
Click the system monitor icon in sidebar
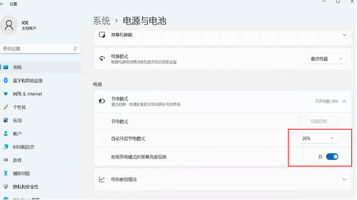(6, 67)
